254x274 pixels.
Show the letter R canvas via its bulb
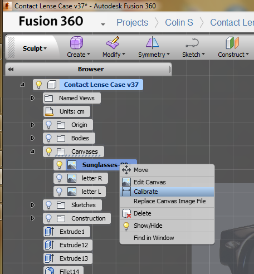(59, 178)
